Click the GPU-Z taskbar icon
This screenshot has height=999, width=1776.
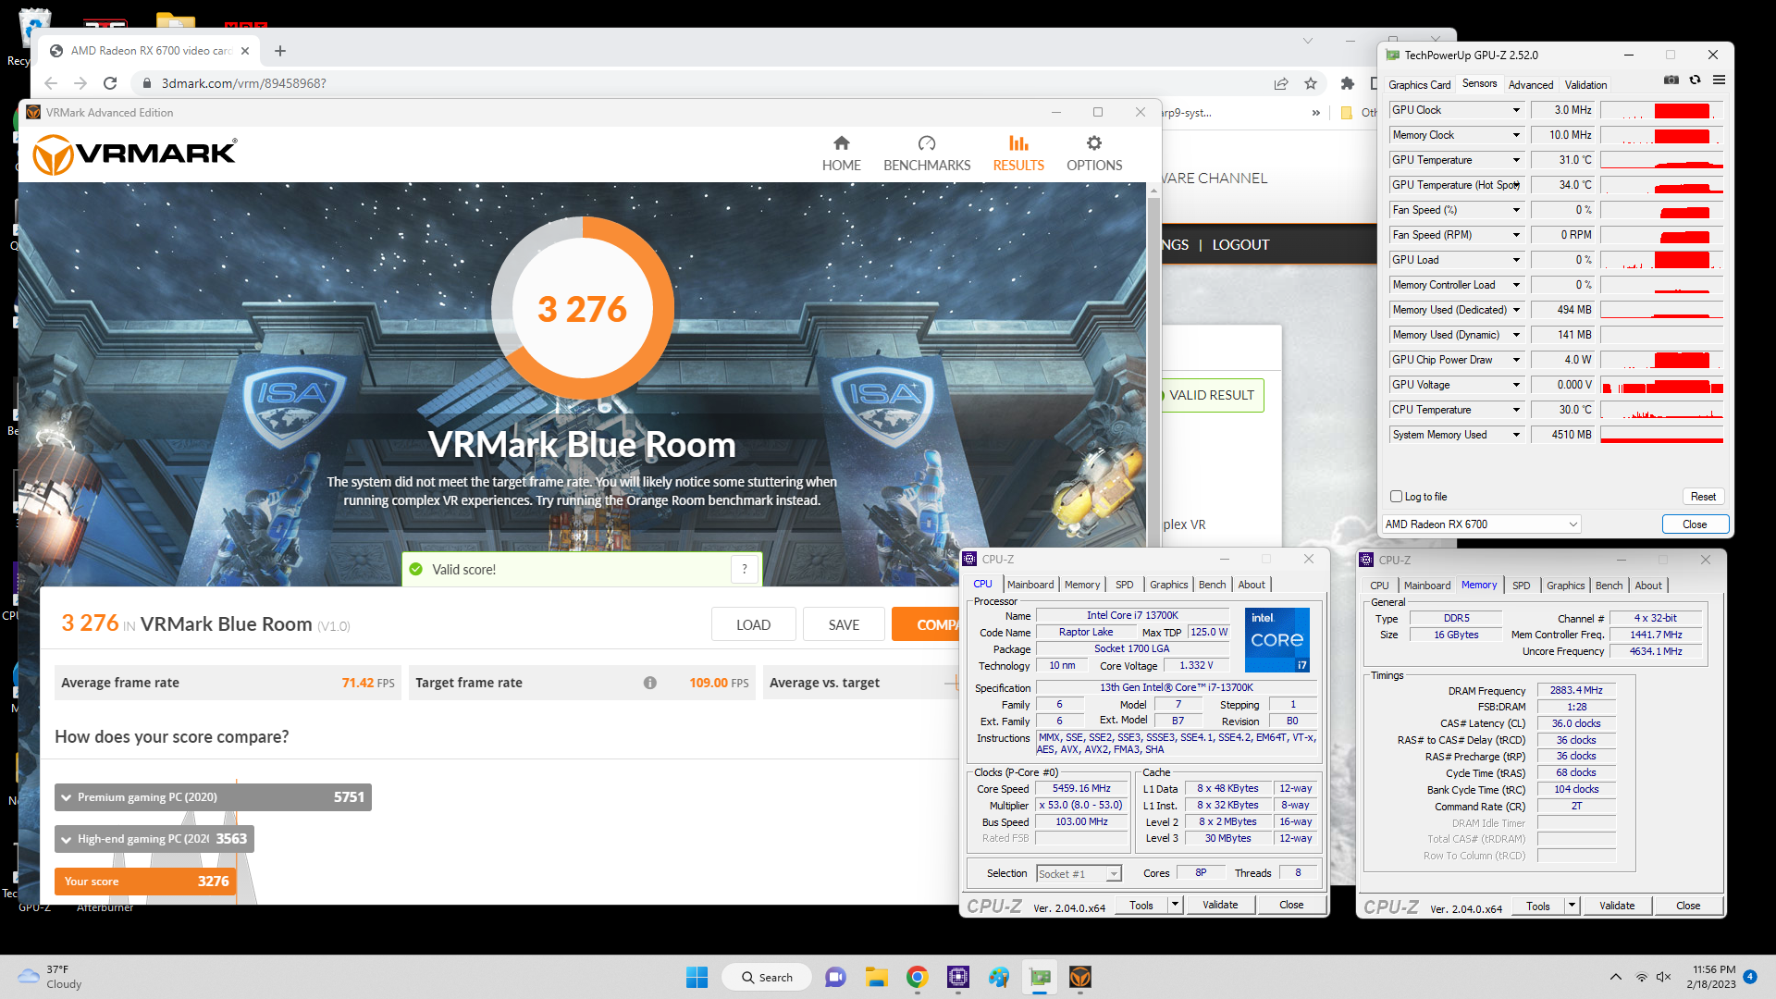click(x=1040, y=977)
